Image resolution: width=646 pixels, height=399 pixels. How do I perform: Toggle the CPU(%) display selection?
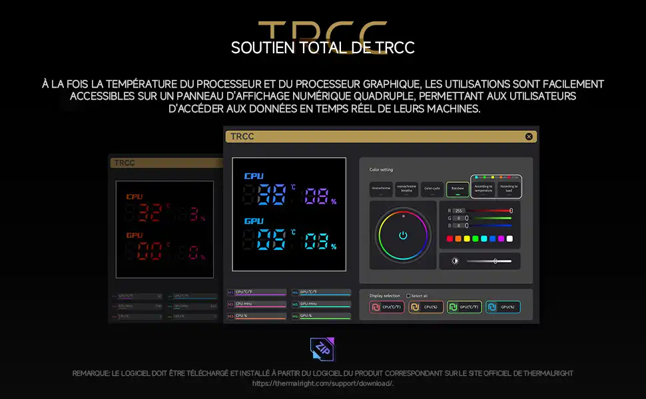click(x=426, y=307)
